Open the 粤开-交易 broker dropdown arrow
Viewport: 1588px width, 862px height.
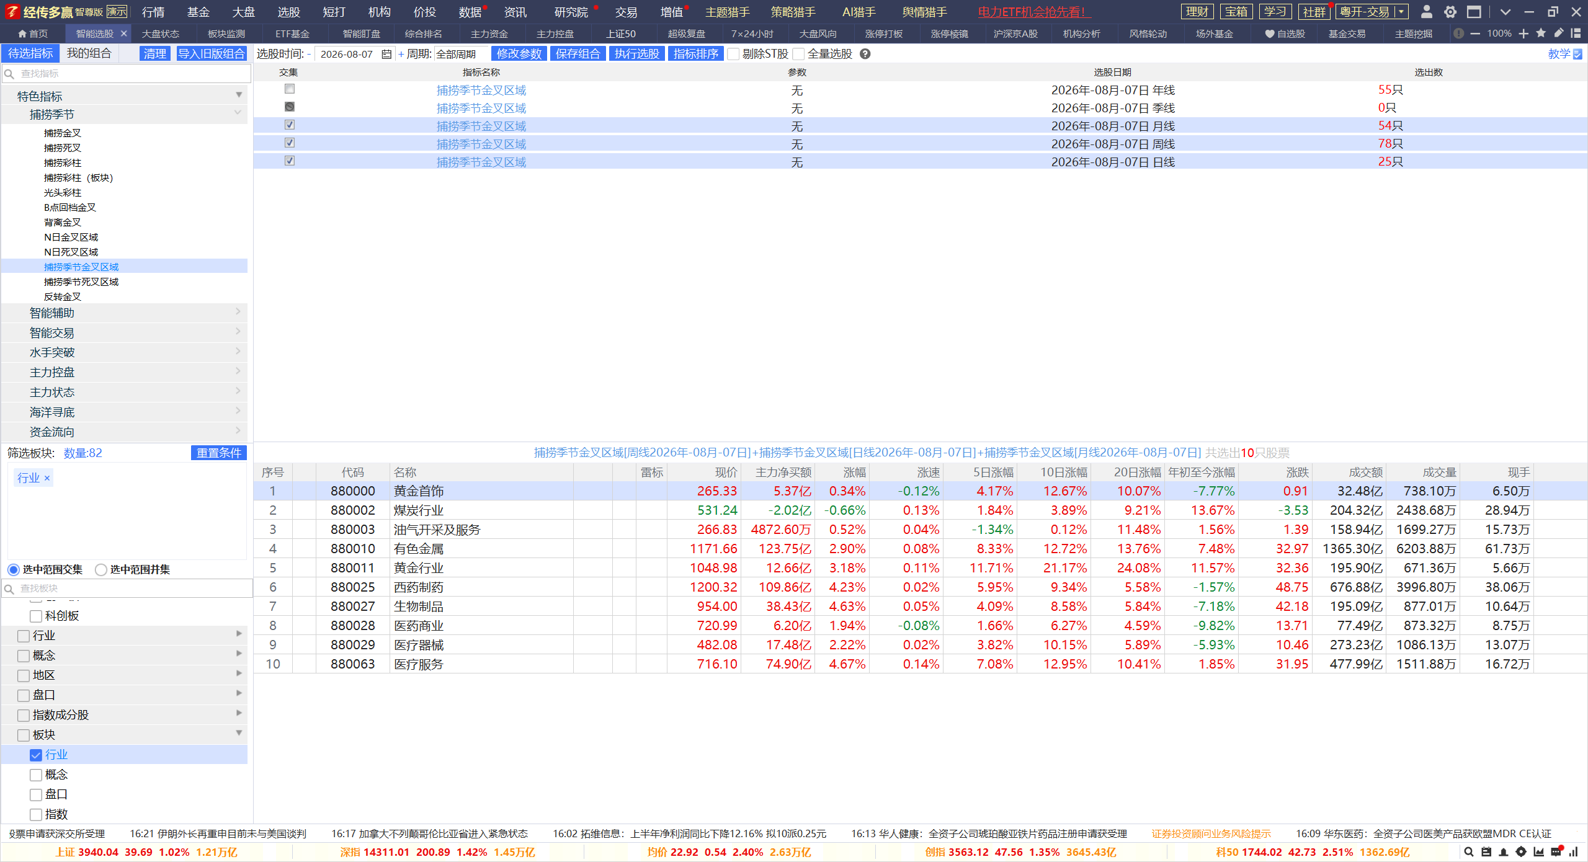coord(1401,12)
